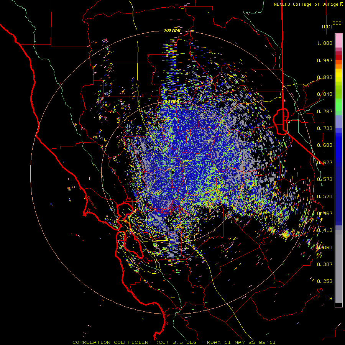Click the TH threshold label on the scale
The image size is (345, 345).
(x=329, y=299)
